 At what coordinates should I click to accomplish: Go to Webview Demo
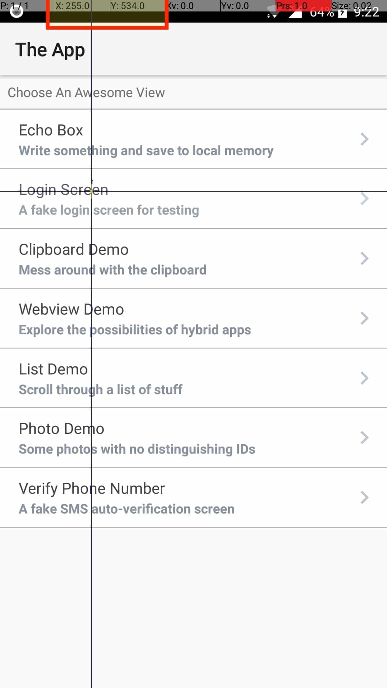pos(71,310)
